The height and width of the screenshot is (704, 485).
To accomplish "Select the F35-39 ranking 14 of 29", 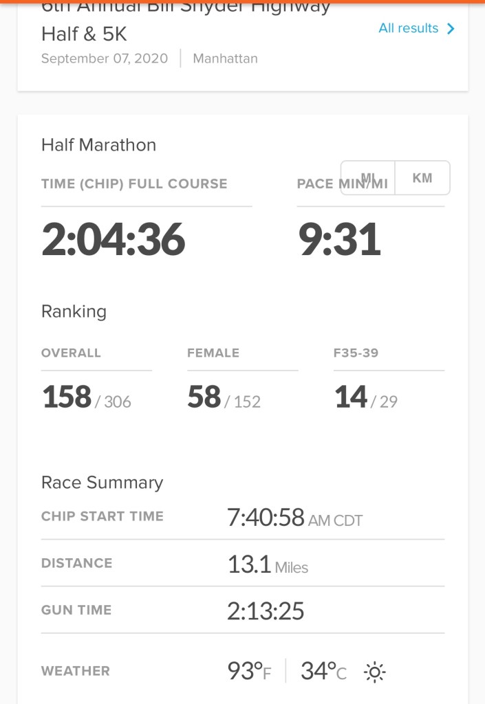I will coord(366,398).
